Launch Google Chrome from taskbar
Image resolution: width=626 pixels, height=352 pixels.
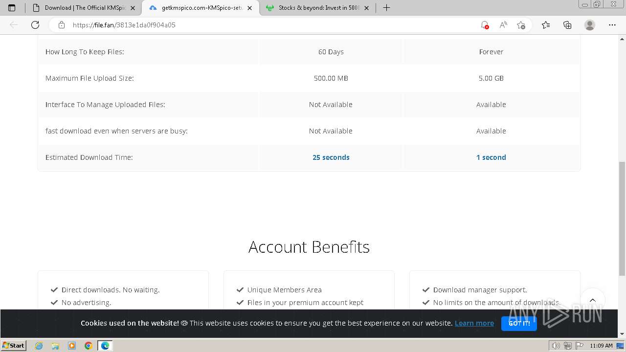point(89,346)
